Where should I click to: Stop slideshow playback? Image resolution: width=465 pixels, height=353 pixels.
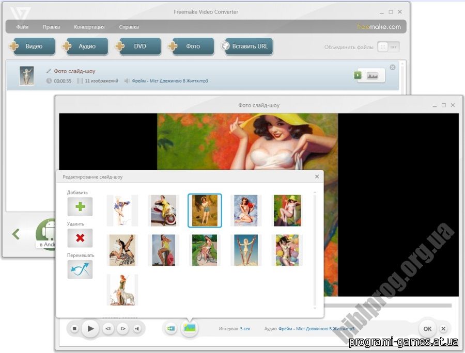(75, 328)
